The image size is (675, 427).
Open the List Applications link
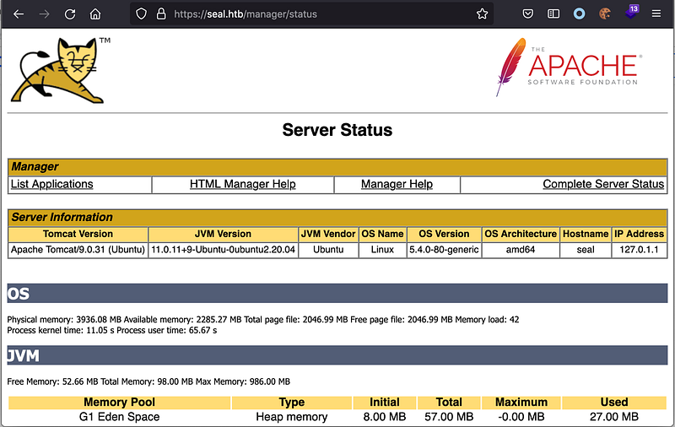coord(51,184)
